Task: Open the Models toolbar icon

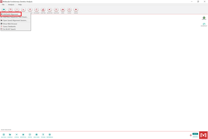Action: [x=17, y=10]
